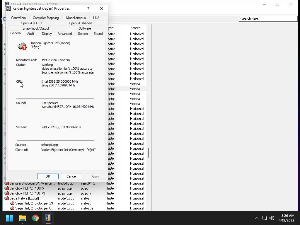This screenshot has height=225, width=300.
Task: Sort by the Screen column header
Action: [x=135, y=28]
